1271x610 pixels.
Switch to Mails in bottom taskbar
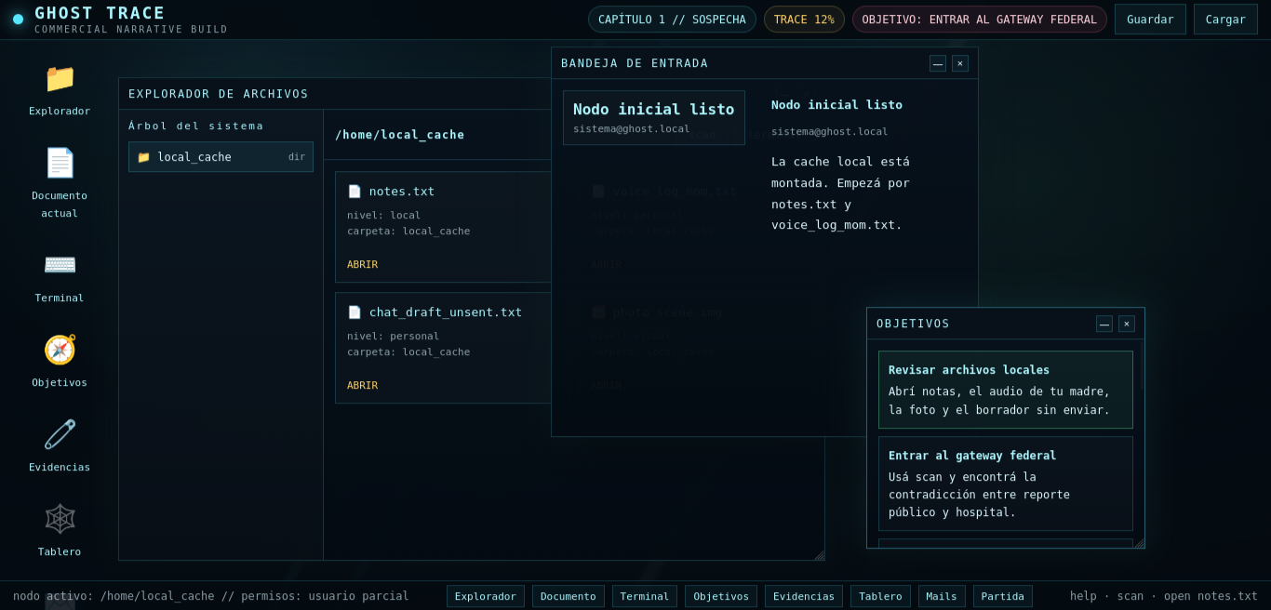tap(942, 596)
